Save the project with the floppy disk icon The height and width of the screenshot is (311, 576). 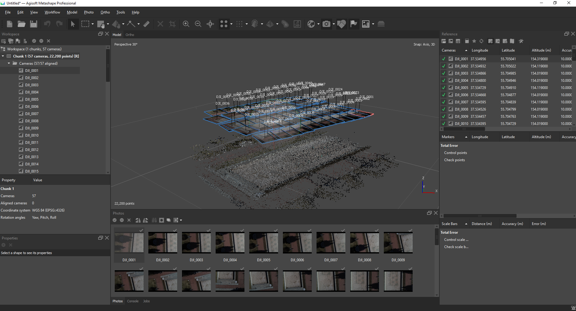click(x=33, y=24)
